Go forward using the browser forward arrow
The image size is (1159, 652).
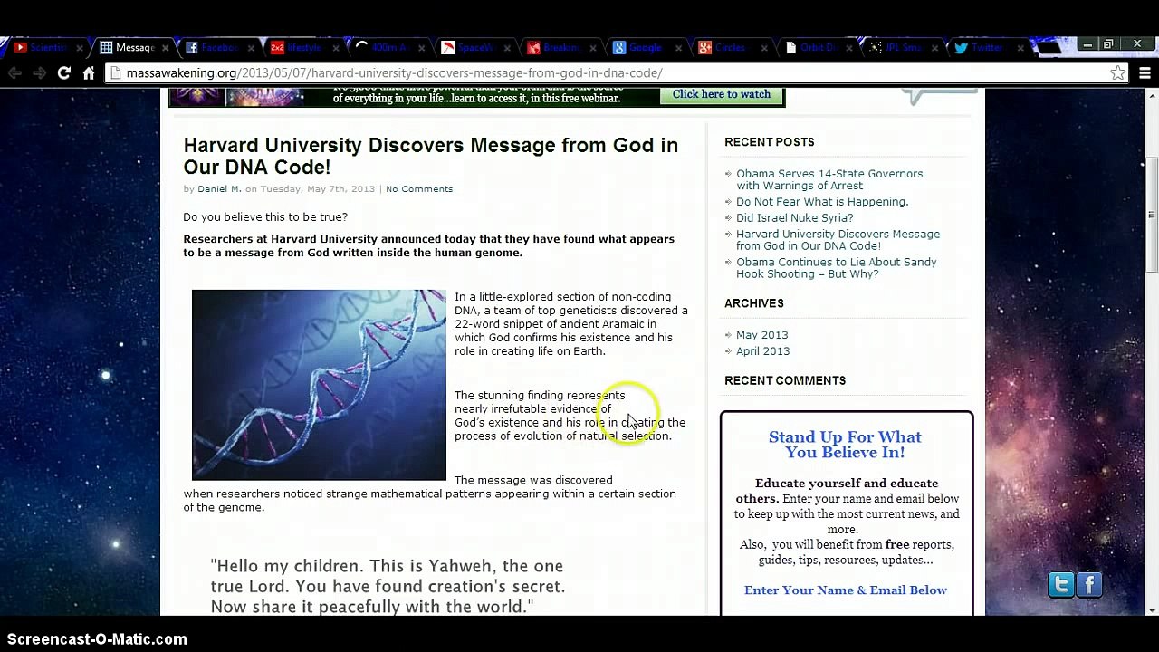pyautogui.click(x=40, y=73)
